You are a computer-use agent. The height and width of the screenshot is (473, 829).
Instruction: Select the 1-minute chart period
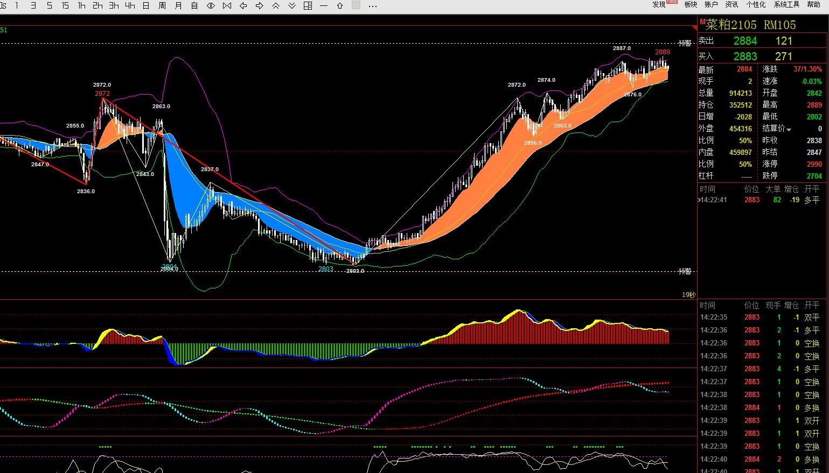(17, 5)
